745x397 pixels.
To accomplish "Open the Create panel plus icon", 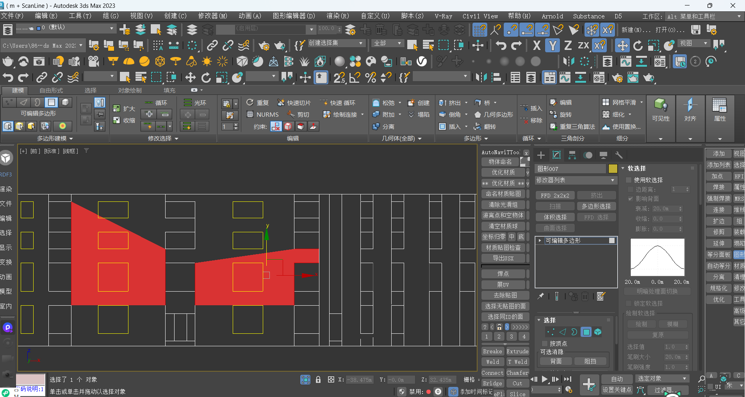I will point(541,155).
